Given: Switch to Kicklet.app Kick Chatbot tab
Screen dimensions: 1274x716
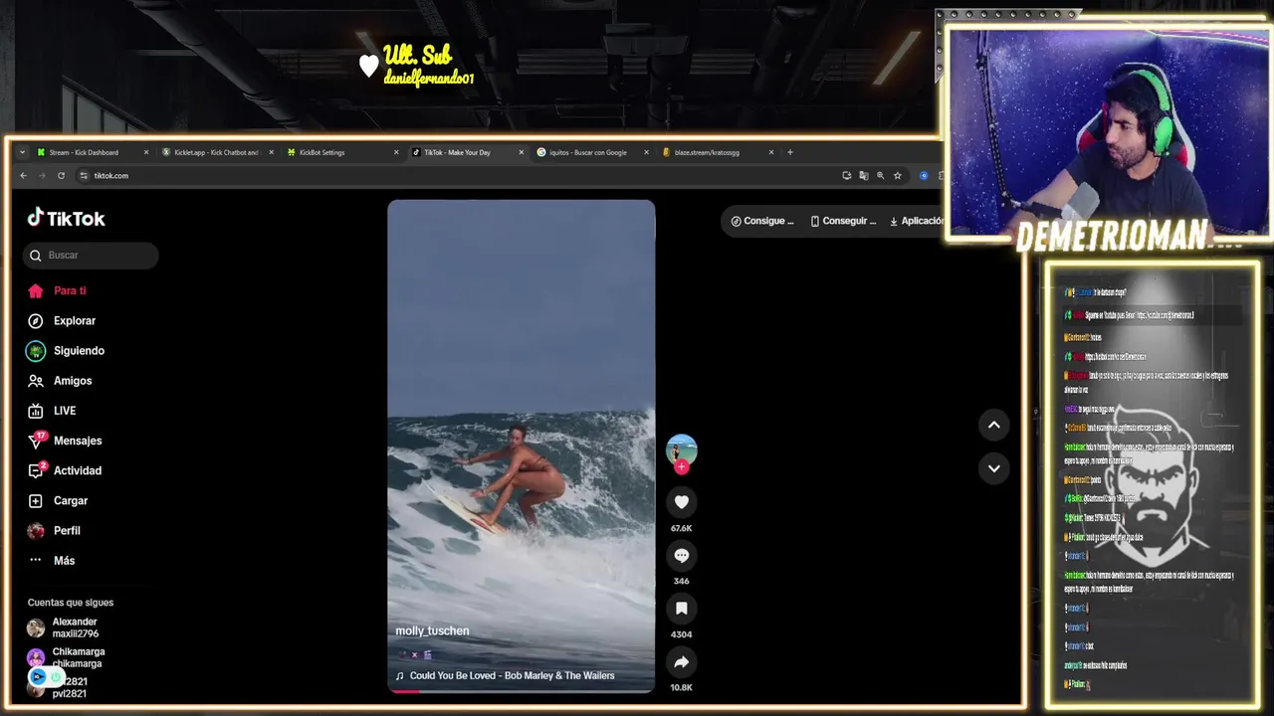Looking at the screenshot, I should 217,152.
